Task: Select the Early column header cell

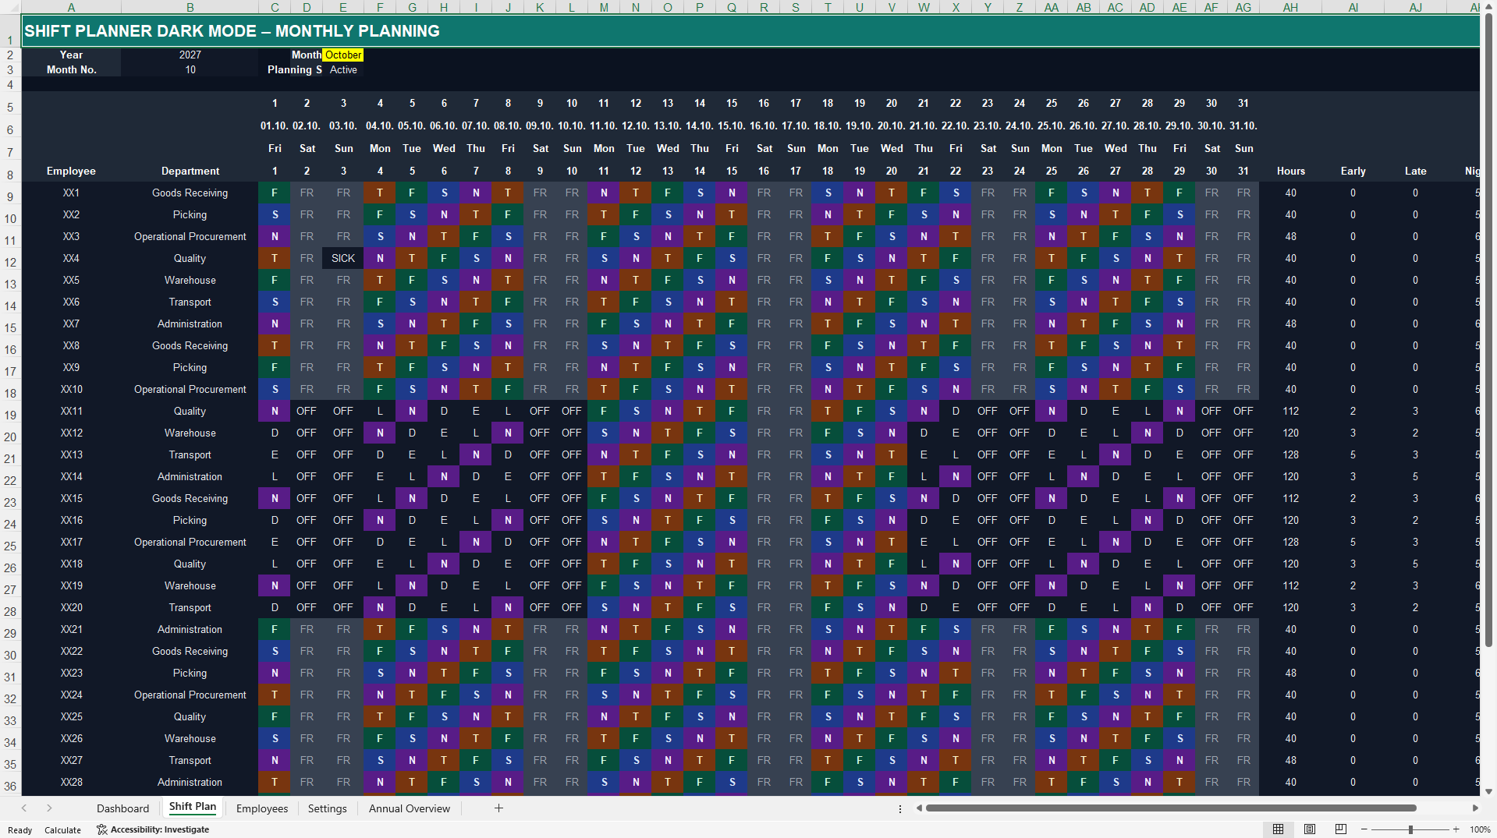Action: (1353, 171)
